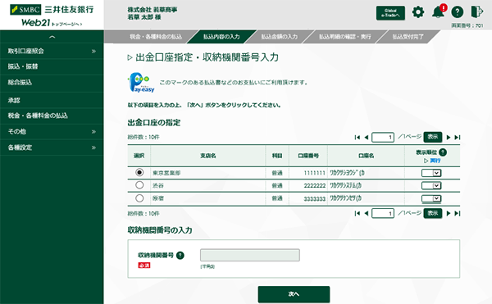
Task: Select 払込受付完了 step tab
Action: pyautogui.click(x=408, y=37)
